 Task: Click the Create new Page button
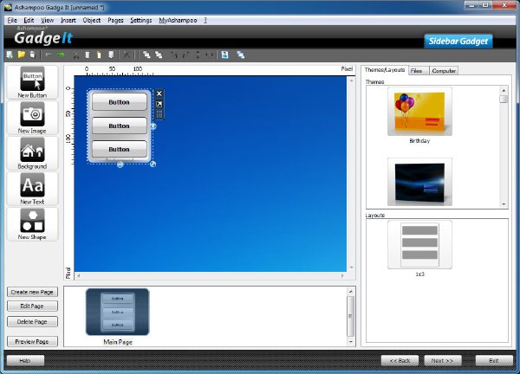coord(32,292)
